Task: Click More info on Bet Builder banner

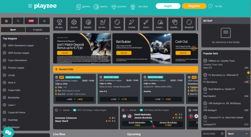Action: pyautogui.click(x=124, y=53)
